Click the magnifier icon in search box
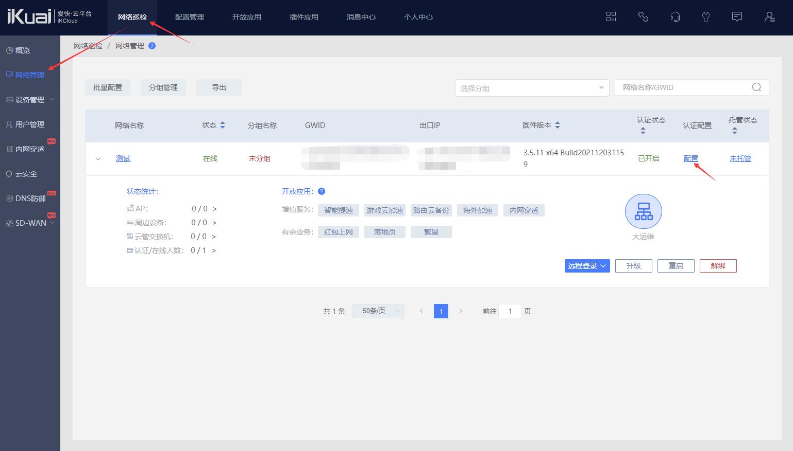This screenshot has height=451, width=793. point(756,87)
